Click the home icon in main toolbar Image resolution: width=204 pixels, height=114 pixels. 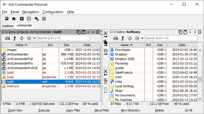coord(14,19)
